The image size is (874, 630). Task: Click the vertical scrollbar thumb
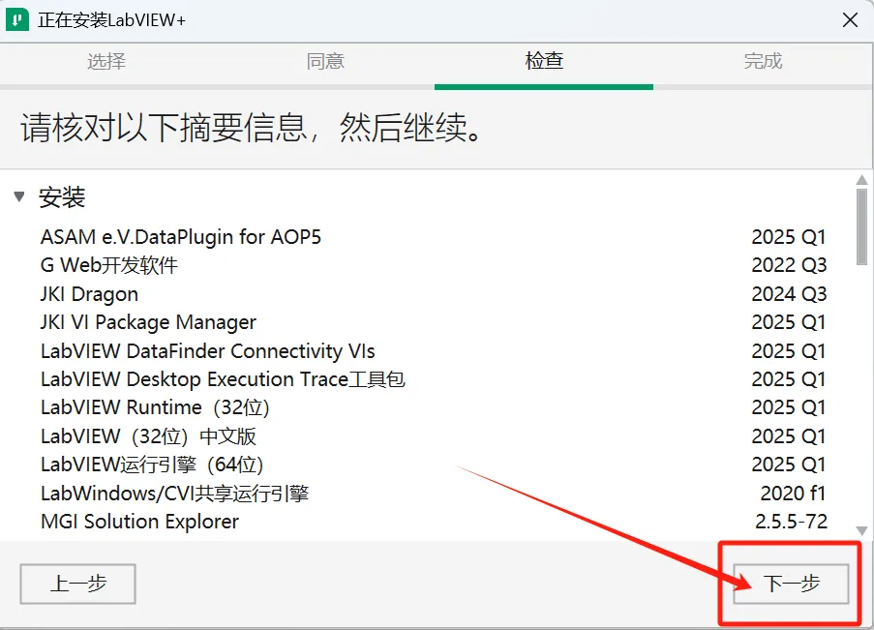coord(861,226)
